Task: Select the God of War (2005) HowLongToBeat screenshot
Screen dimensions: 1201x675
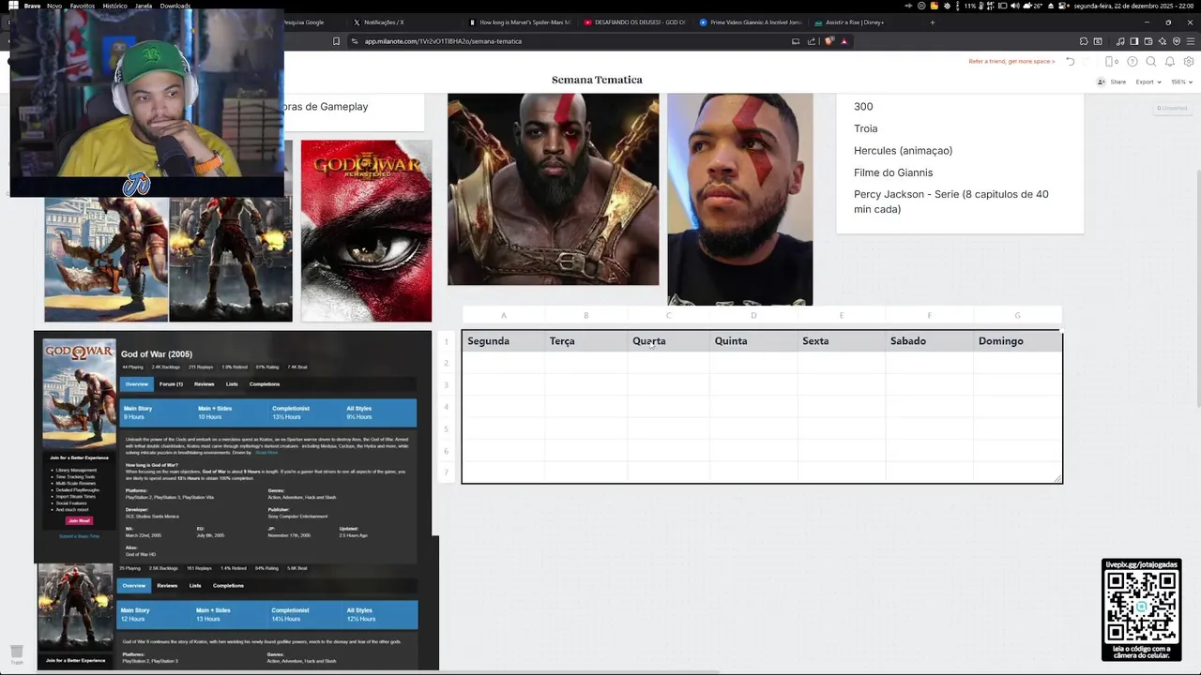Action: tap(233, 446)
